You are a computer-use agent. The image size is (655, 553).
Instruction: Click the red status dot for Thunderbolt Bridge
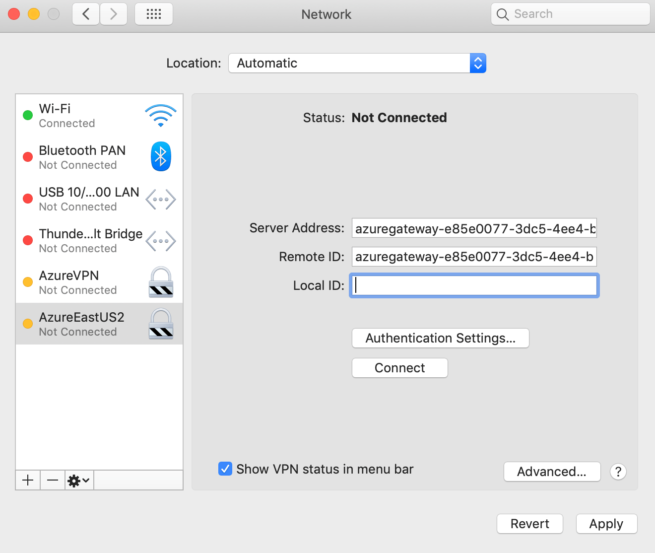pyautogui.click(x=28, y=241)
